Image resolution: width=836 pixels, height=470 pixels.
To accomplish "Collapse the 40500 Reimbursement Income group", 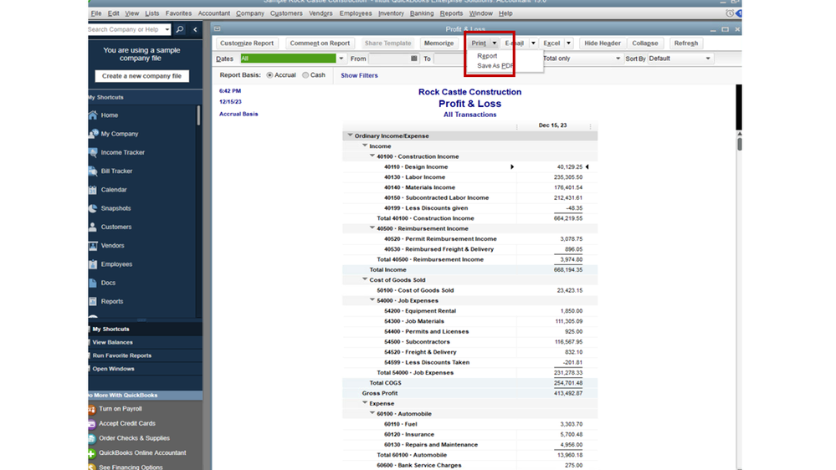I will pos(372,228).
